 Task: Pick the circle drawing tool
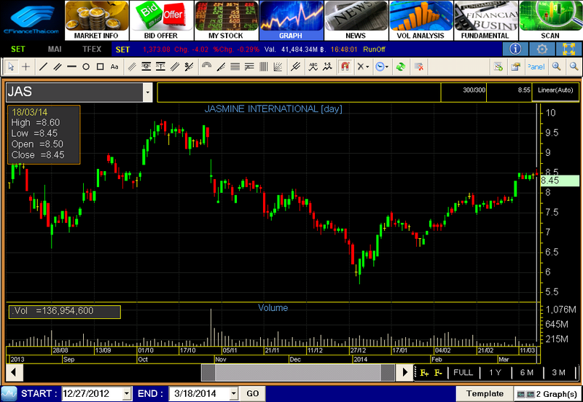pyautogui.click(x=86, y=67)
